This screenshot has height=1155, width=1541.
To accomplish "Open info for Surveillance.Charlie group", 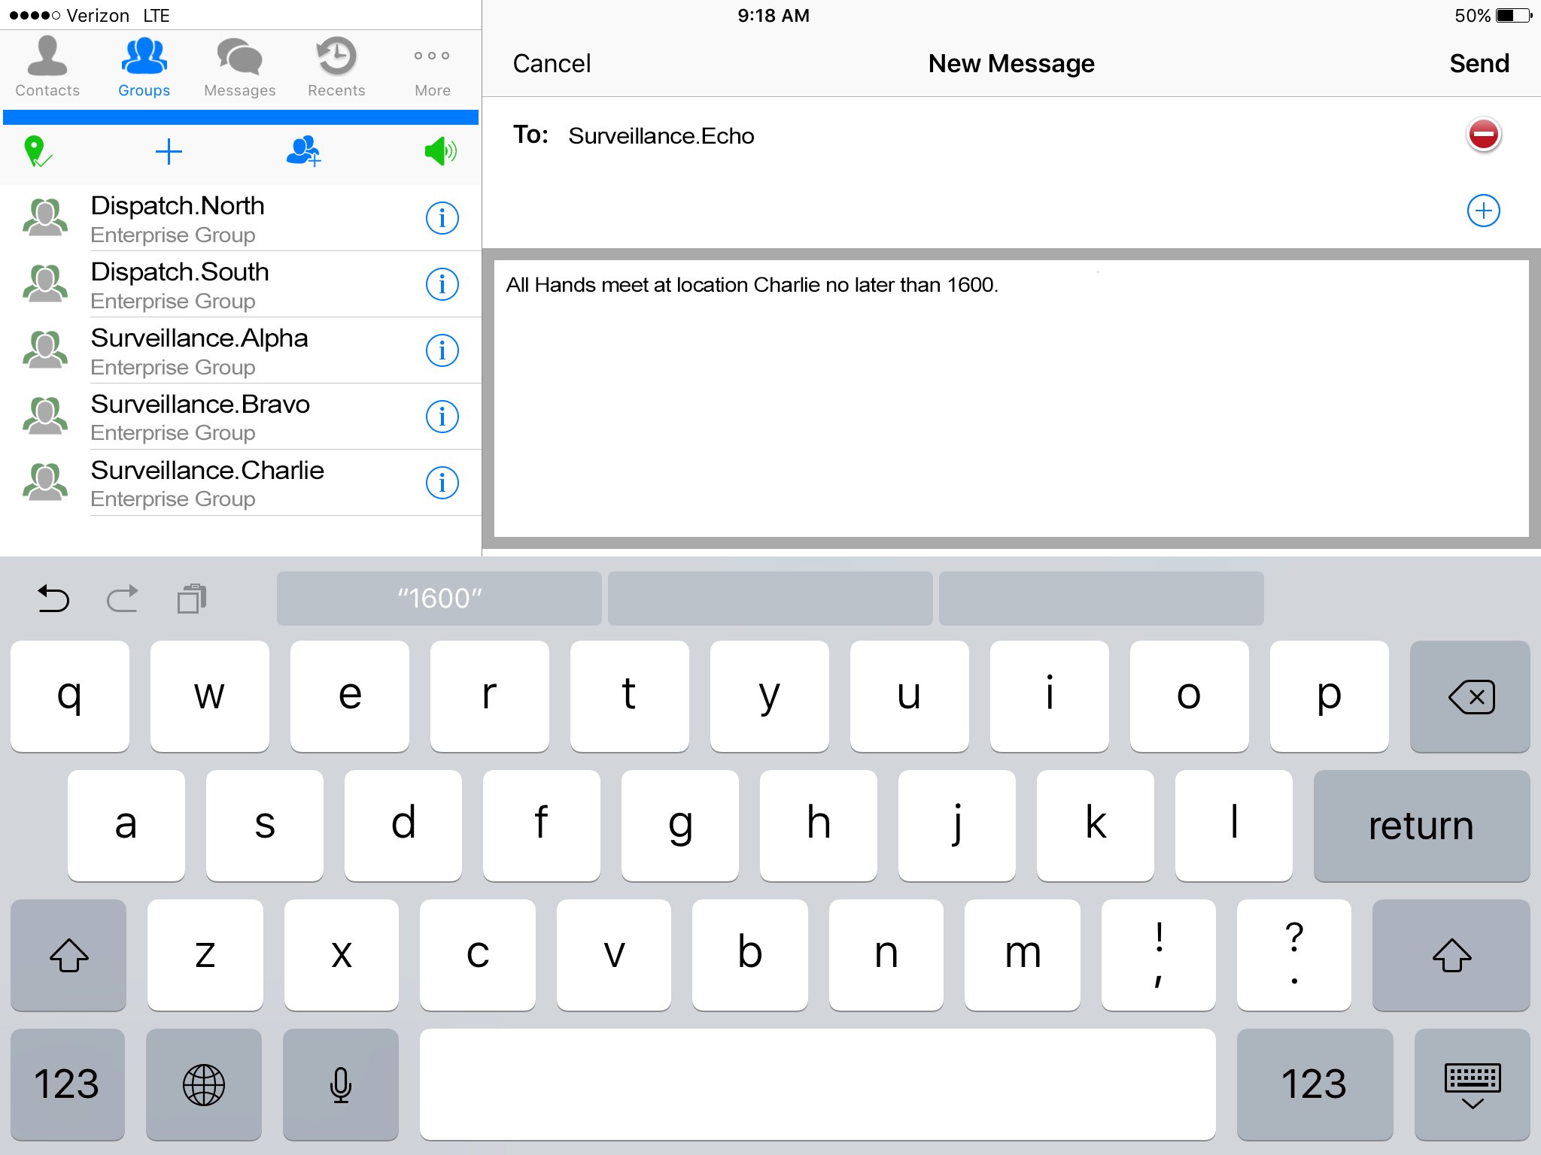I will (x=442, y=483).
